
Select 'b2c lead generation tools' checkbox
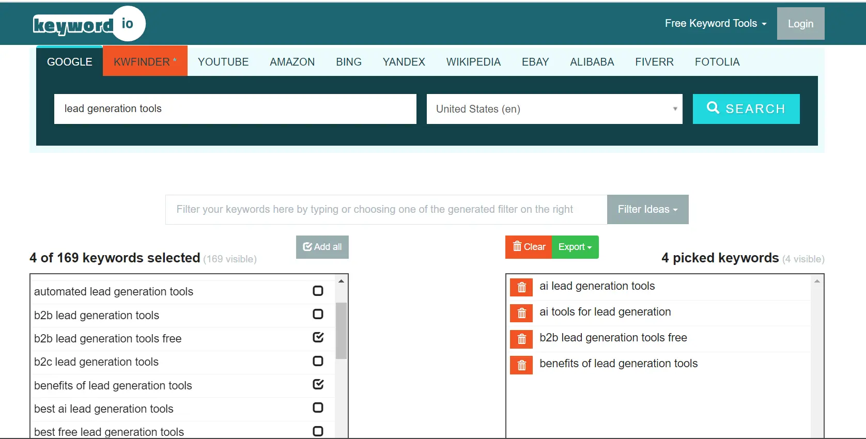(x=318, y=361)
